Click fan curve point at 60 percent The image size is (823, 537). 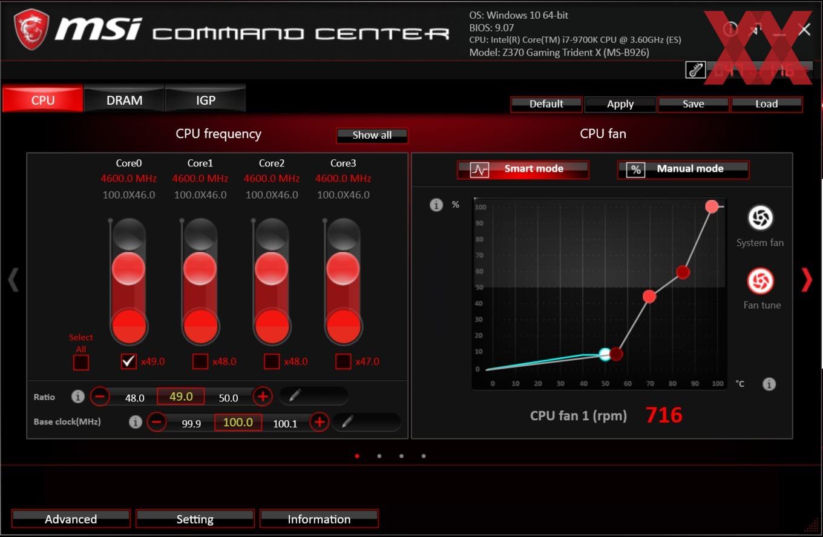(683, 272)
